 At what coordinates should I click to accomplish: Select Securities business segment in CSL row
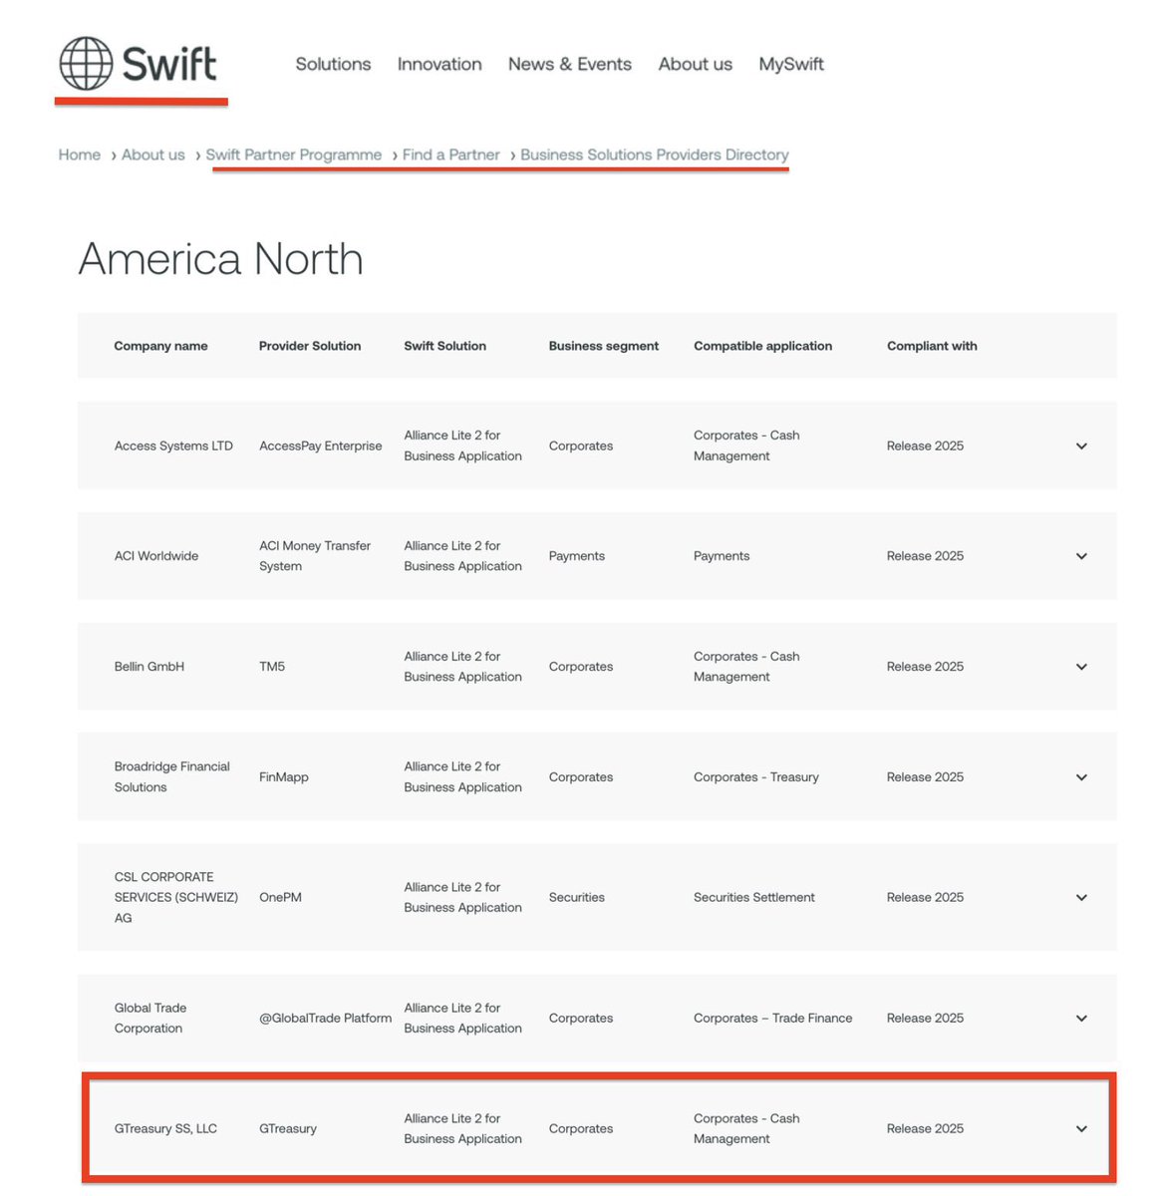click(x=577, y=897)
